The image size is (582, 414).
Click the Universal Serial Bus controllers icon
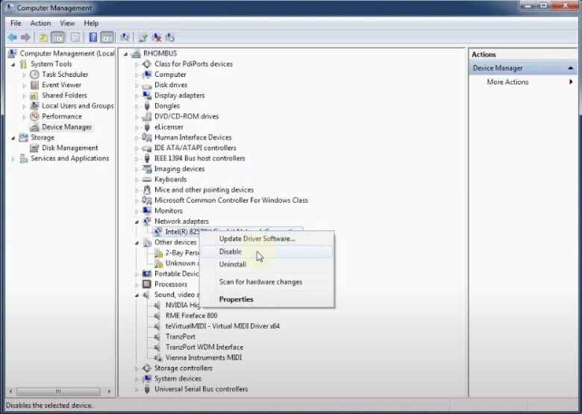(x=147, y=389)
